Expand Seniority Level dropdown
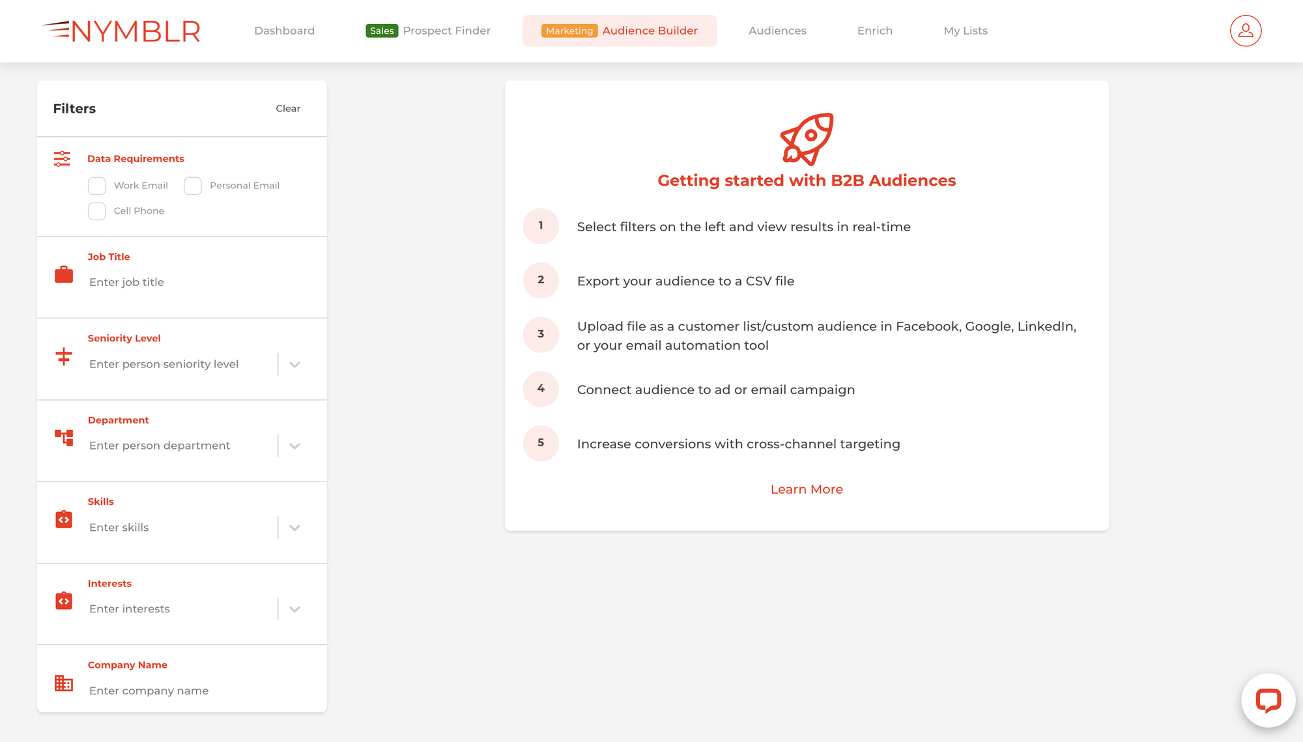Viewport: 1303px width, 742px height. click(x=294, y=364)
